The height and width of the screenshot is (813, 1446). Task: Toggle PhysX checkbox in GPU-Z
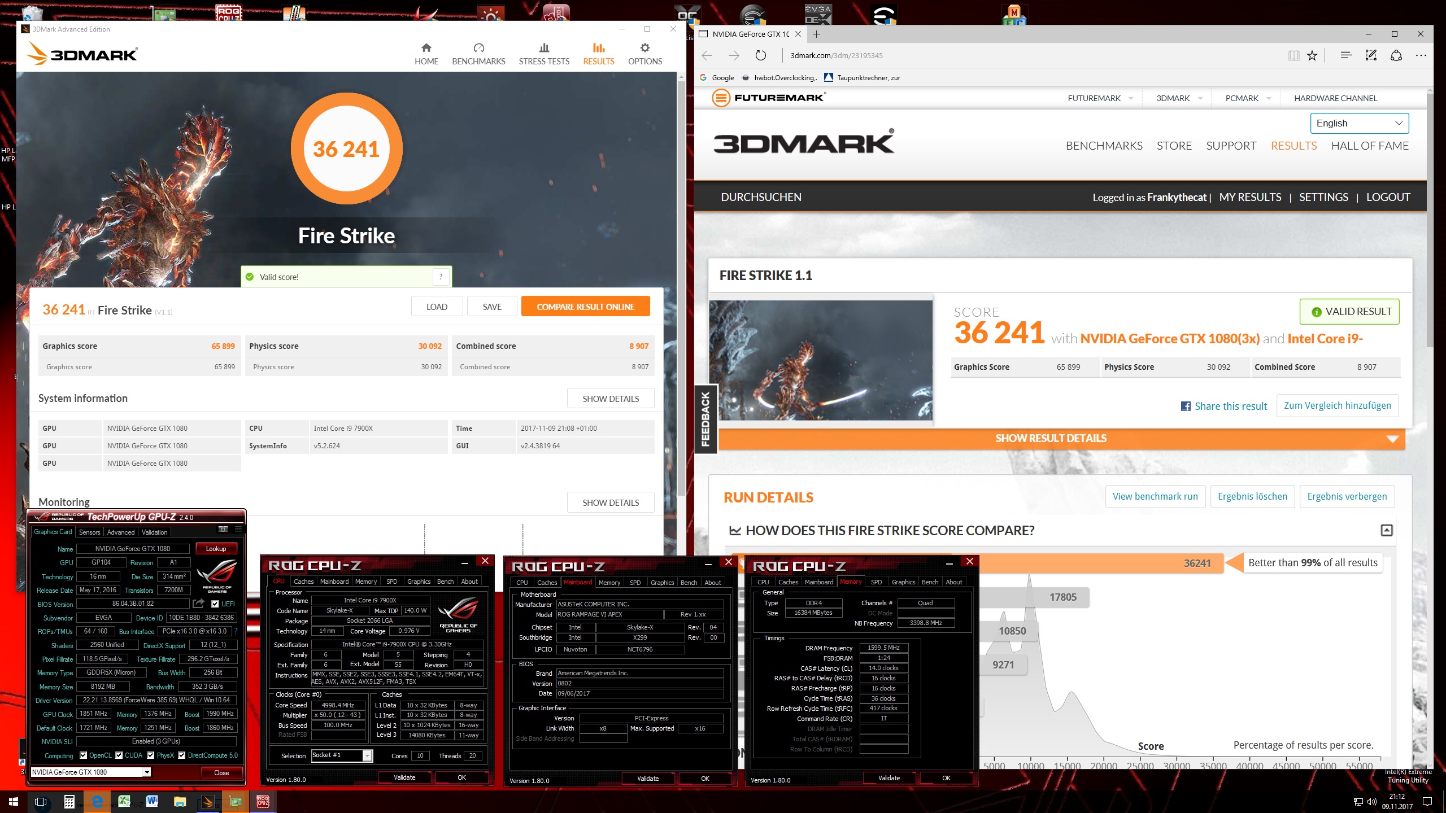[x=151, y=755]
